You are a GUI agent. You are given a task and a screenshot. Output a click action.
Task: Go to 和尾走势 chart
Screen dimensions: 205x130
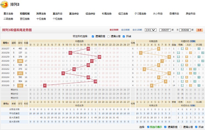click(107, 14)
